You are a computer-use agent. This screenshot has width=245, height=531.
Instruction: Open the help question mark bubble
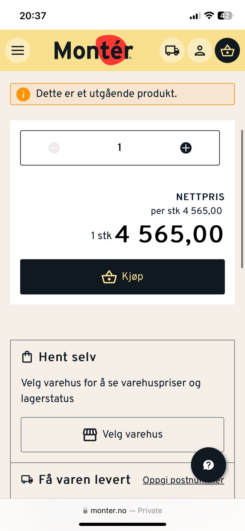click(208, 465)
